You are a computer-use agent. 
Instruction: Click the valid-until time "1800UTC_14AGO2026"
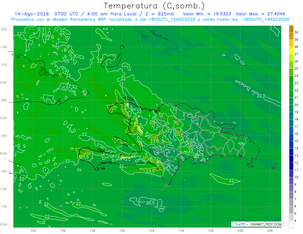point(266,19)
